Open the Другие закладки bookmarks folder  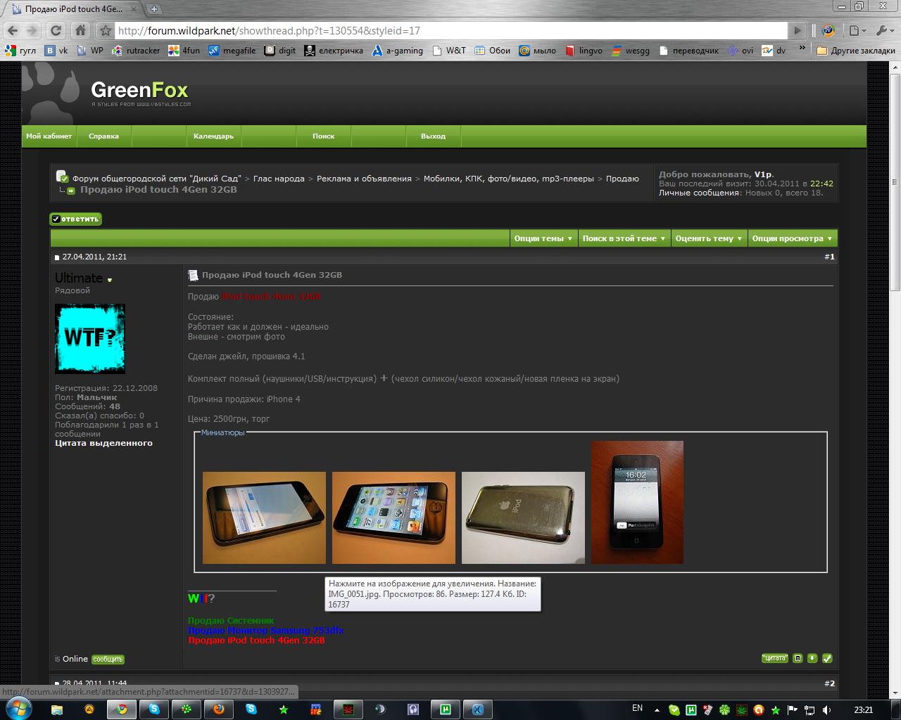point(856,51)
